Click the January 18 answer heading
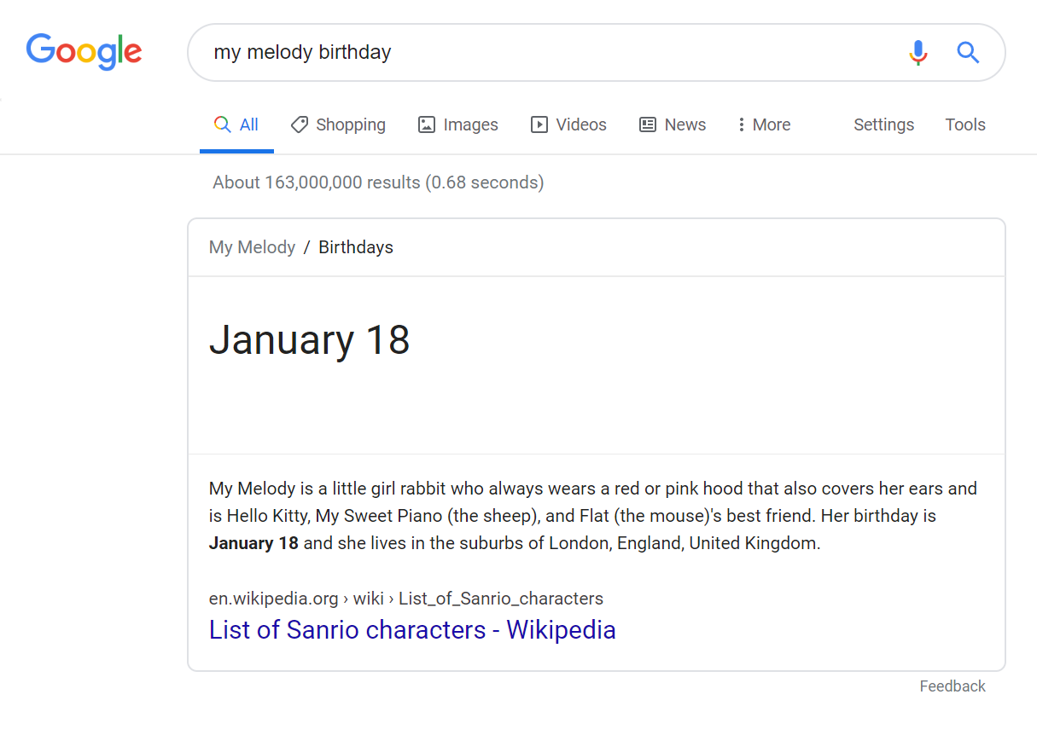This screenshot has width=1037, height=735. tap(310, 339)
